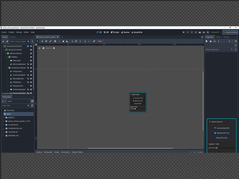Run the project with the play icon
Viewport: 239px width, 179px height.
click(x=184, y=32)
